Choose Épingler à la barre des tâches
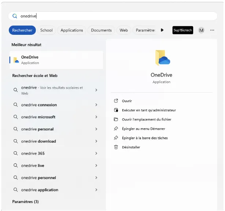225x211 pixels. (x=145, y=138)
